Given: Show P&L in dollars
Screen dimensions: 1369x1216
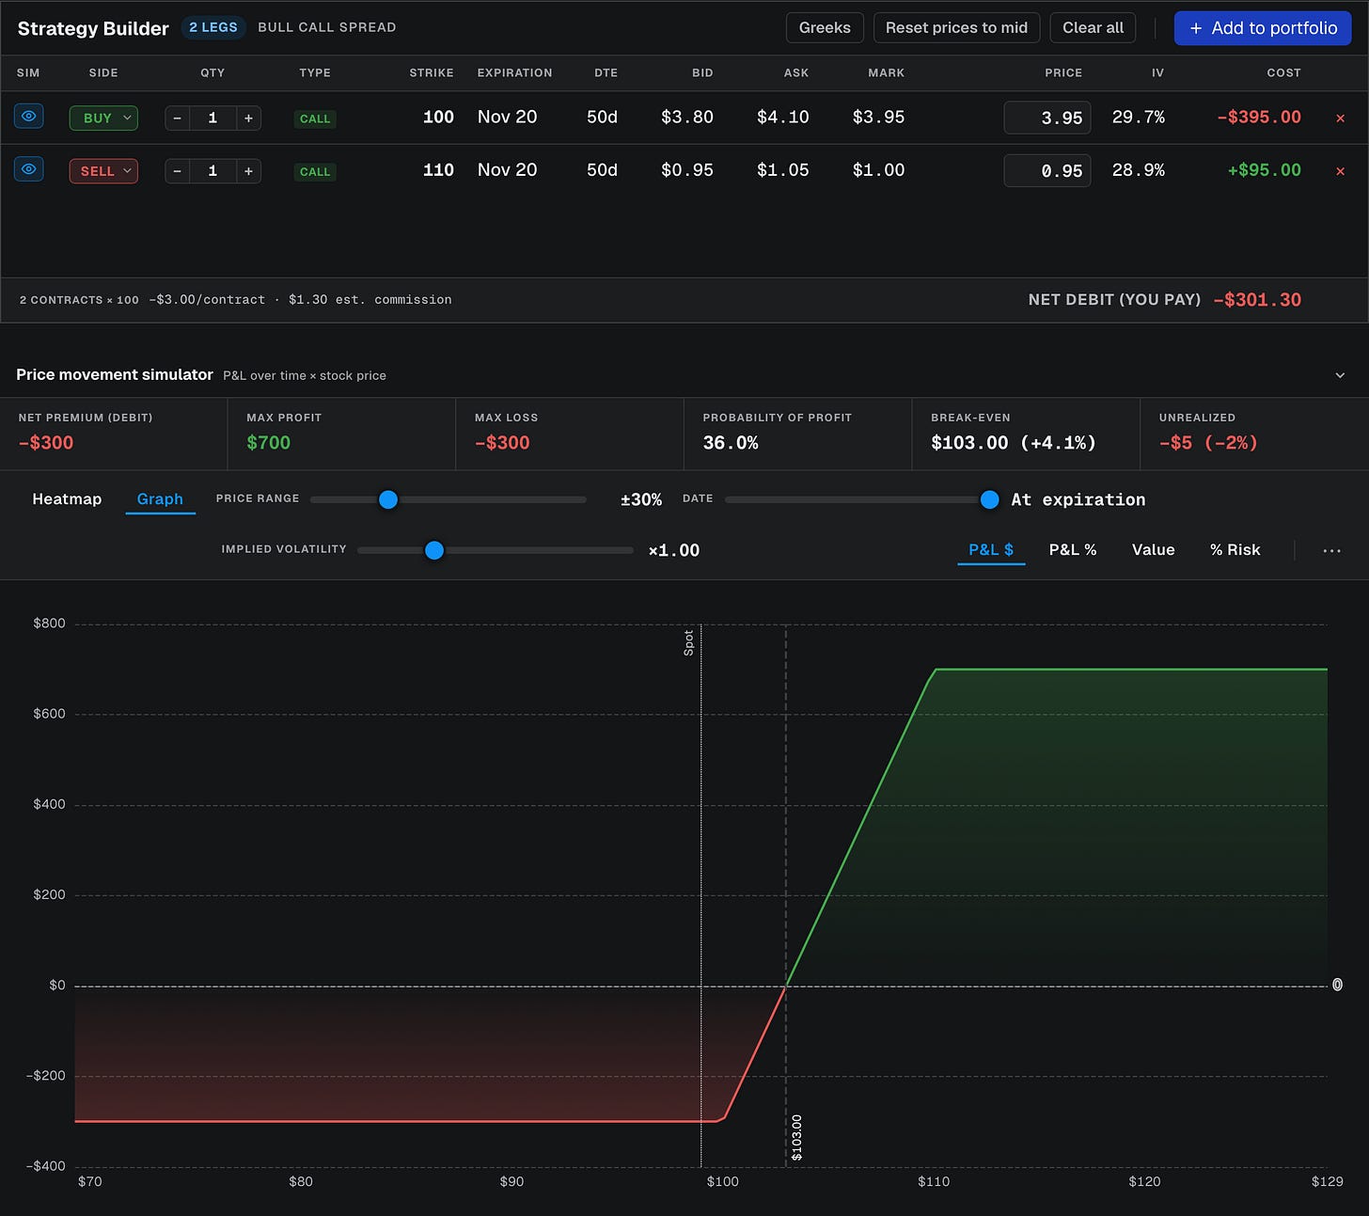Looking at the screenshot, I should coord(991,549).
